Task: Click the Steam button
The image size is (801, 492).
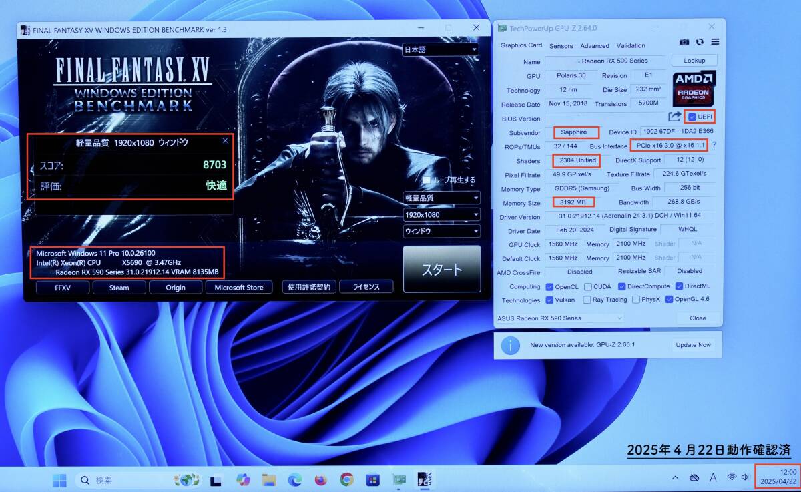Action: point(119,287)
